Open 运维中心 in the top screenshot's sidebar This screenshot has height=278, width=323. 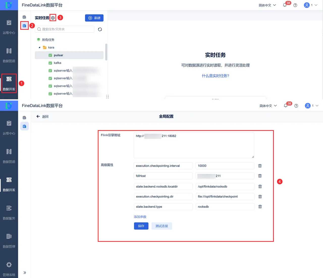click(9, 27)
